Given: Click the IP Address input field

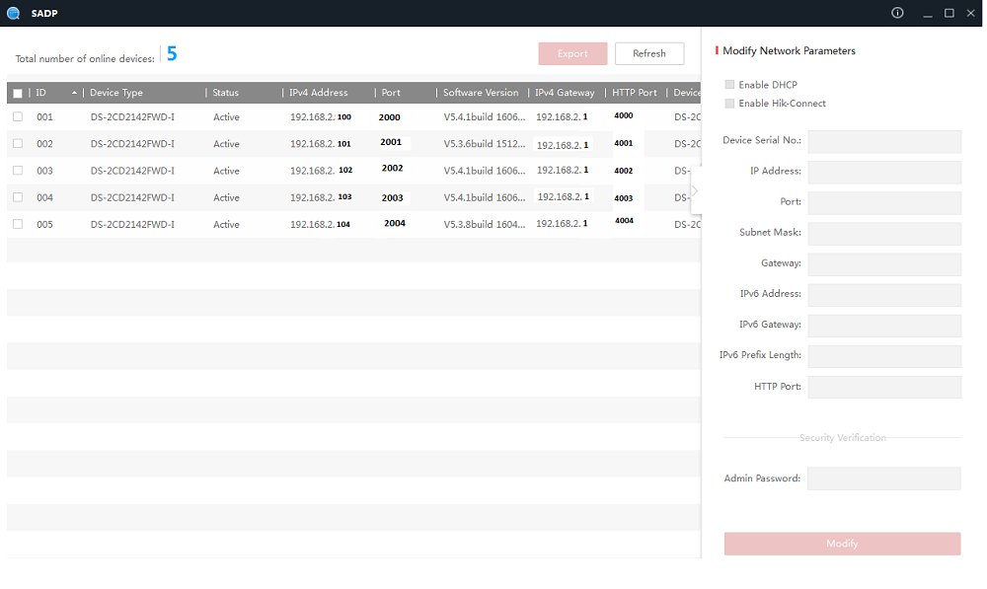Looking at the screenshot, I should coord(883,172).
